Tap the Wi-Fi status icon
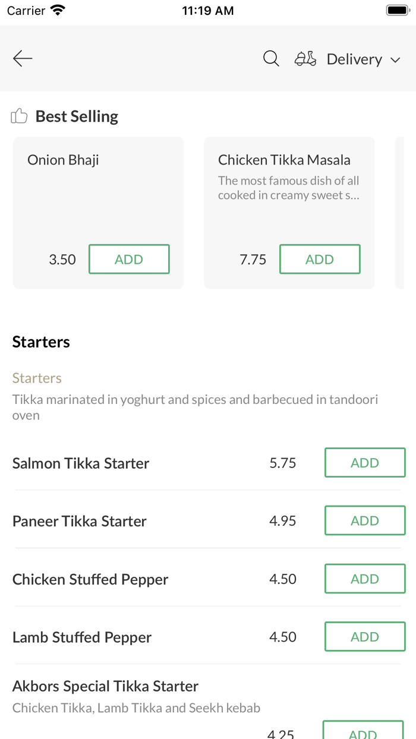 coord(58,10)
